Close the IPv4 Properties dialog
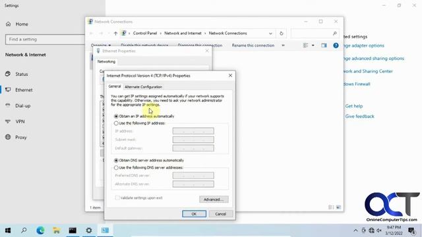This screenshot has width=422, height=237. [230, 76]
